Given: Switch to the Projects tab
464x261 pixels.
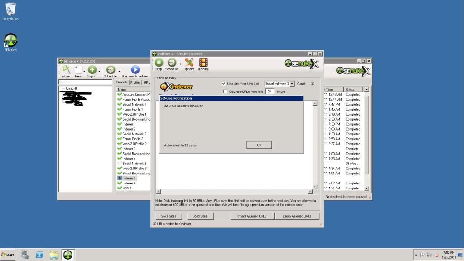Looking at the screenshot, I should click(121, 82).
